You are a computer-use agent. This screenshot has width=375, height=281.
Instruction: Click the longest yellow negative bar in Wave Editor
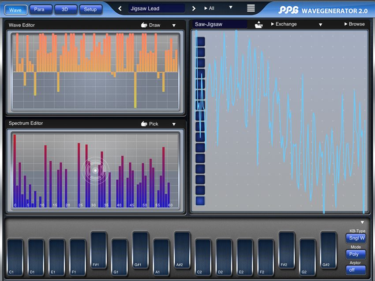click(x=135, y=90)
